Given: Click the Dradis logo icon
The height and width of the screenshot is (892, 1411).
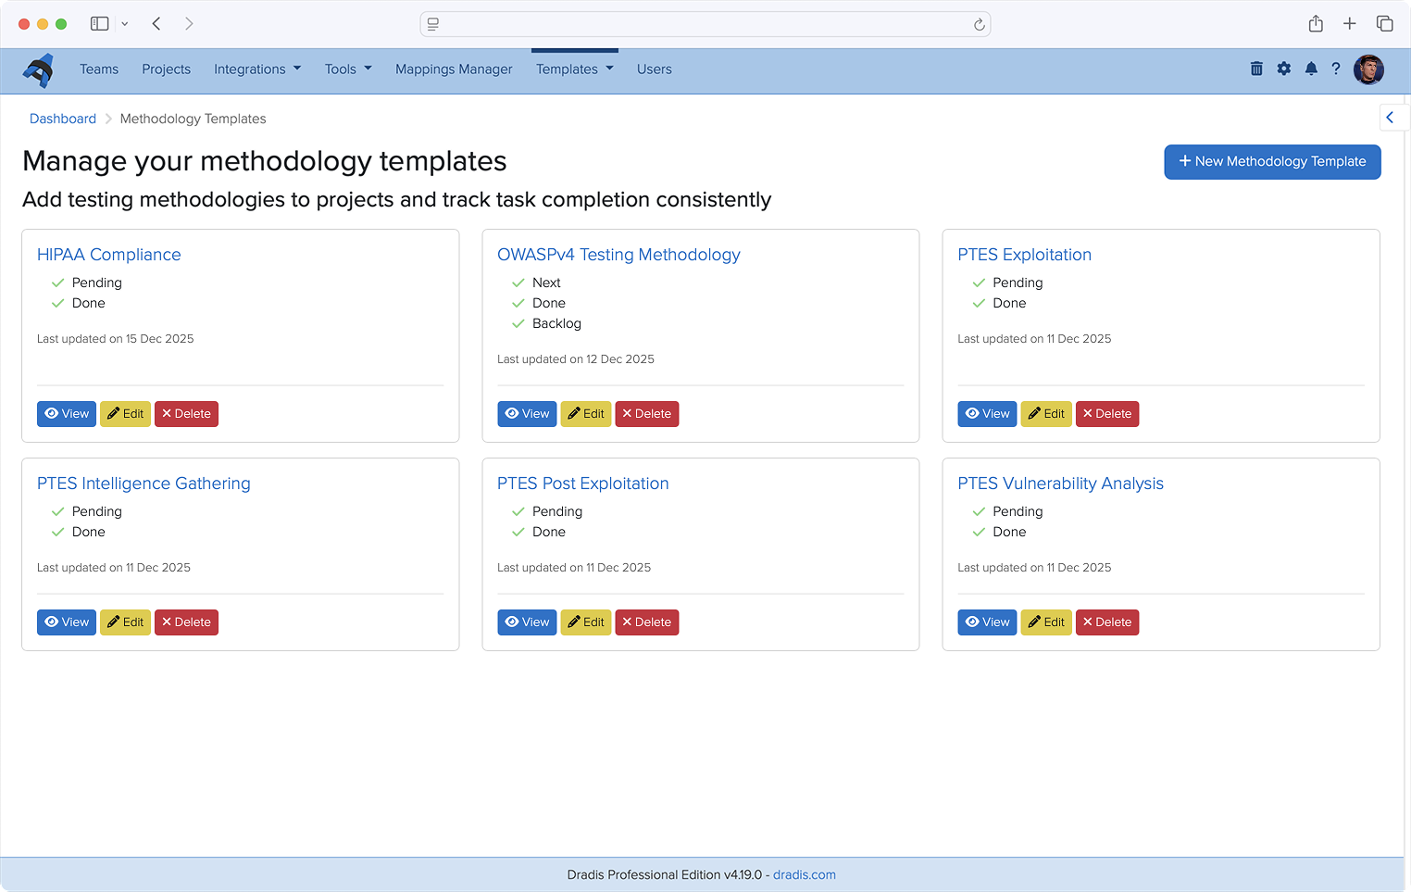Looking at the screenshot, I should pyautogui.click(x=39, y=70).
